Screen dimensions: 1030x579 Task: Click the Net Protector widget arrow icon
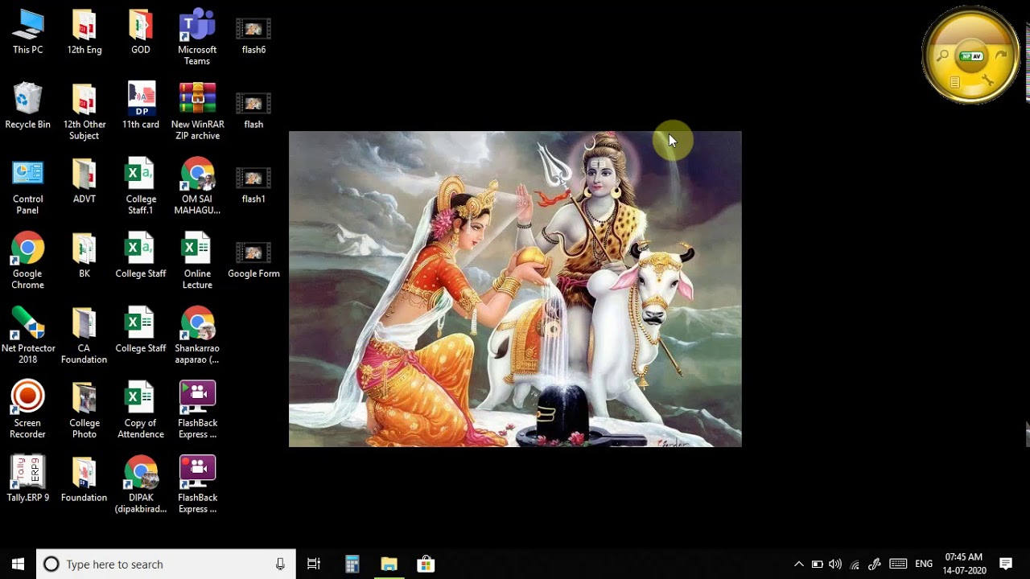tap(1001, 55)
